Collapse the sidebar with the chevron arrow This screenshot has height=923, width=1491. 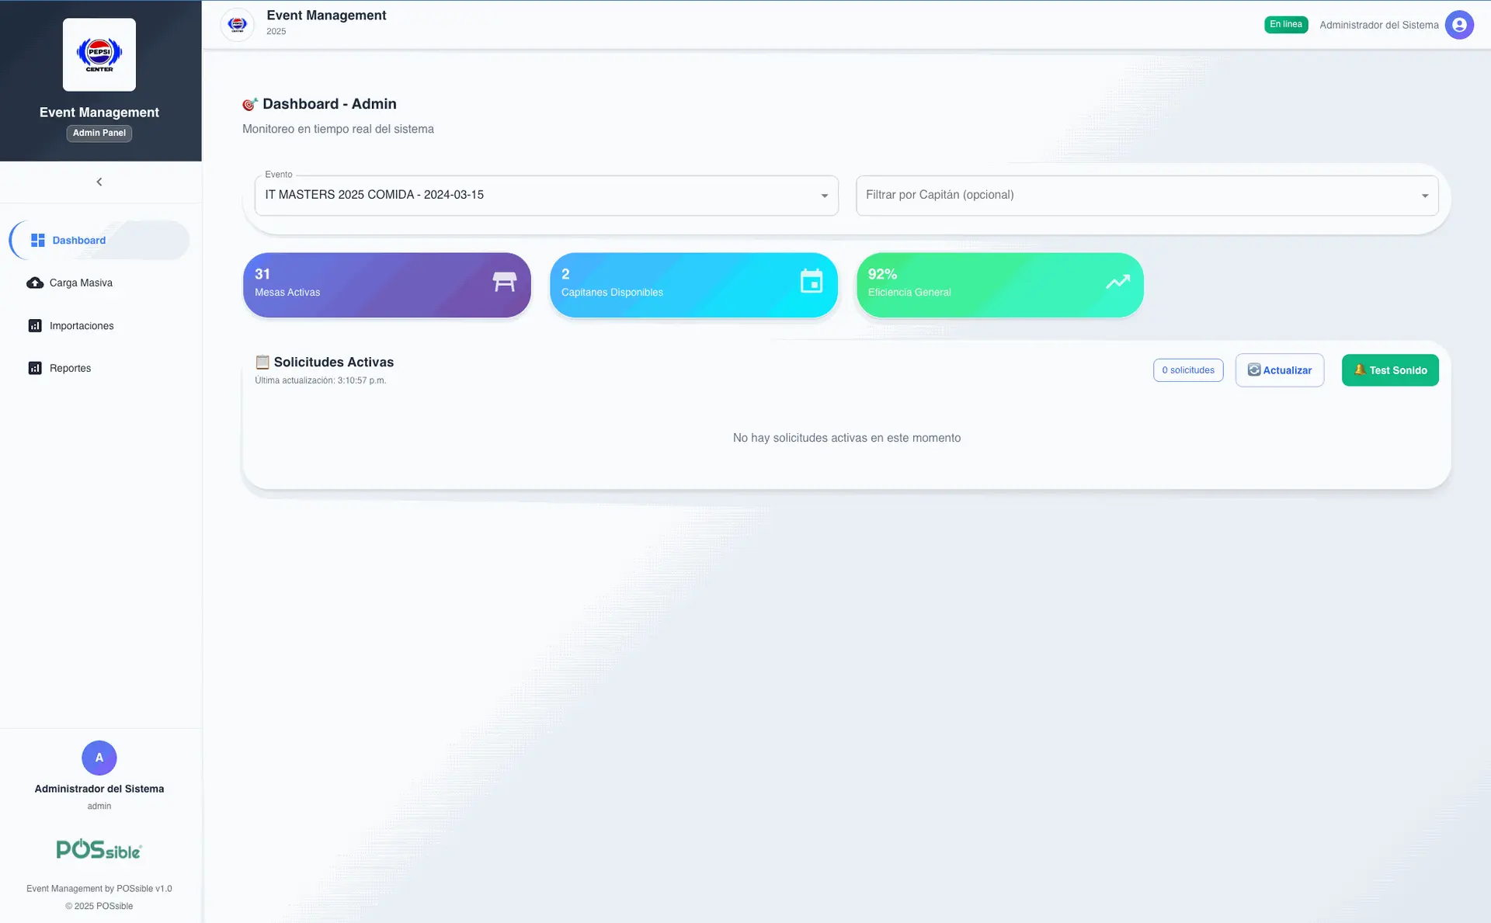99,182
